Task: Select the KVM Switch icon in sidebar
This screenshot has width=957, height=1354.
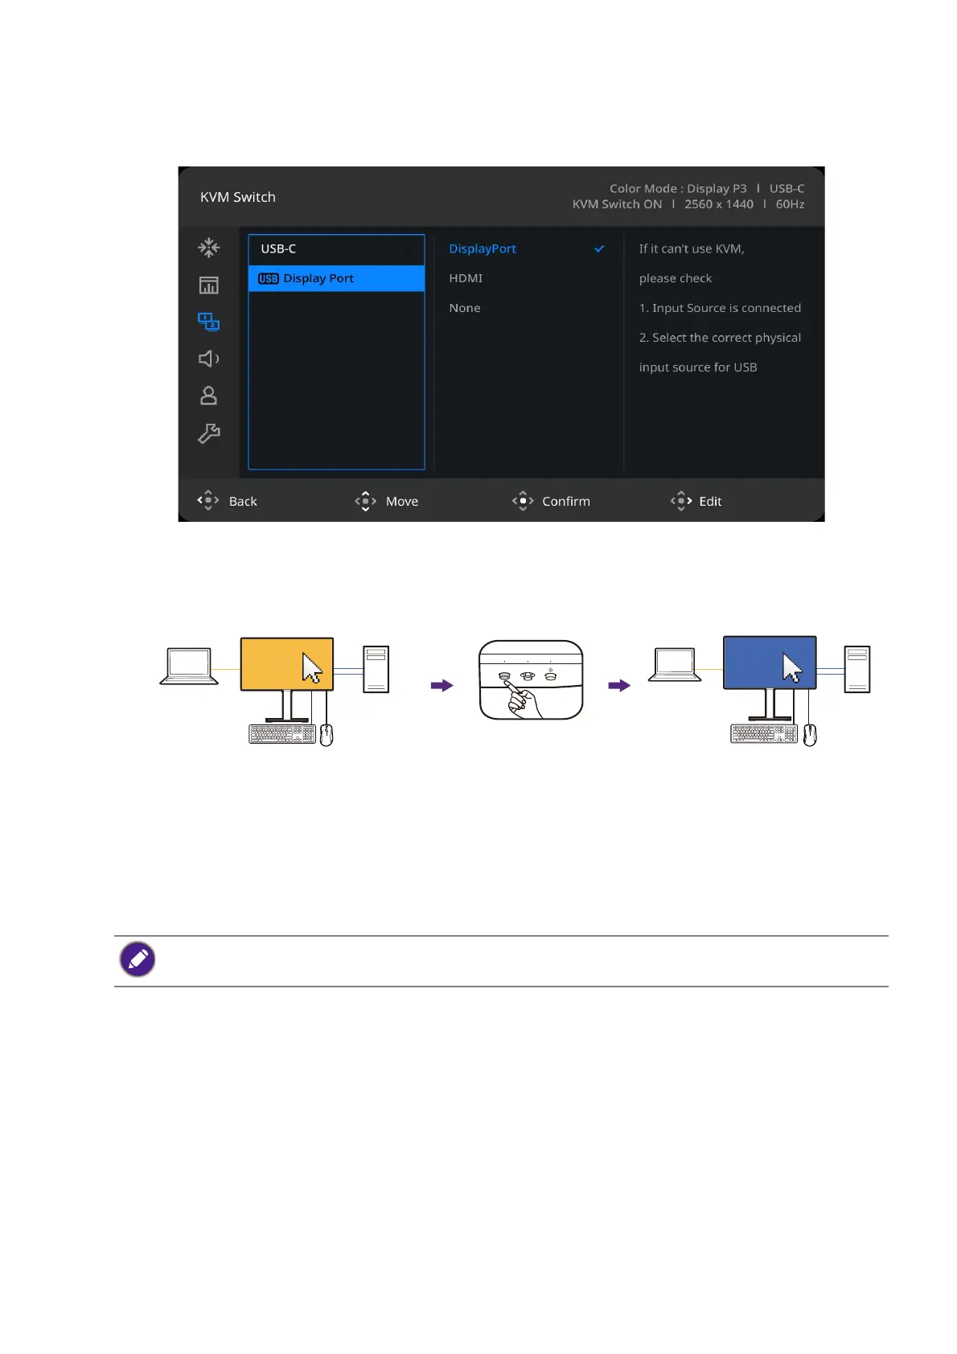Action: (x=208, y=322)
